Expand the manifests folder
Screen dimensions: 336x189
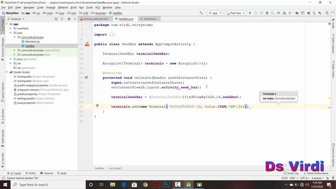point(11,28)
